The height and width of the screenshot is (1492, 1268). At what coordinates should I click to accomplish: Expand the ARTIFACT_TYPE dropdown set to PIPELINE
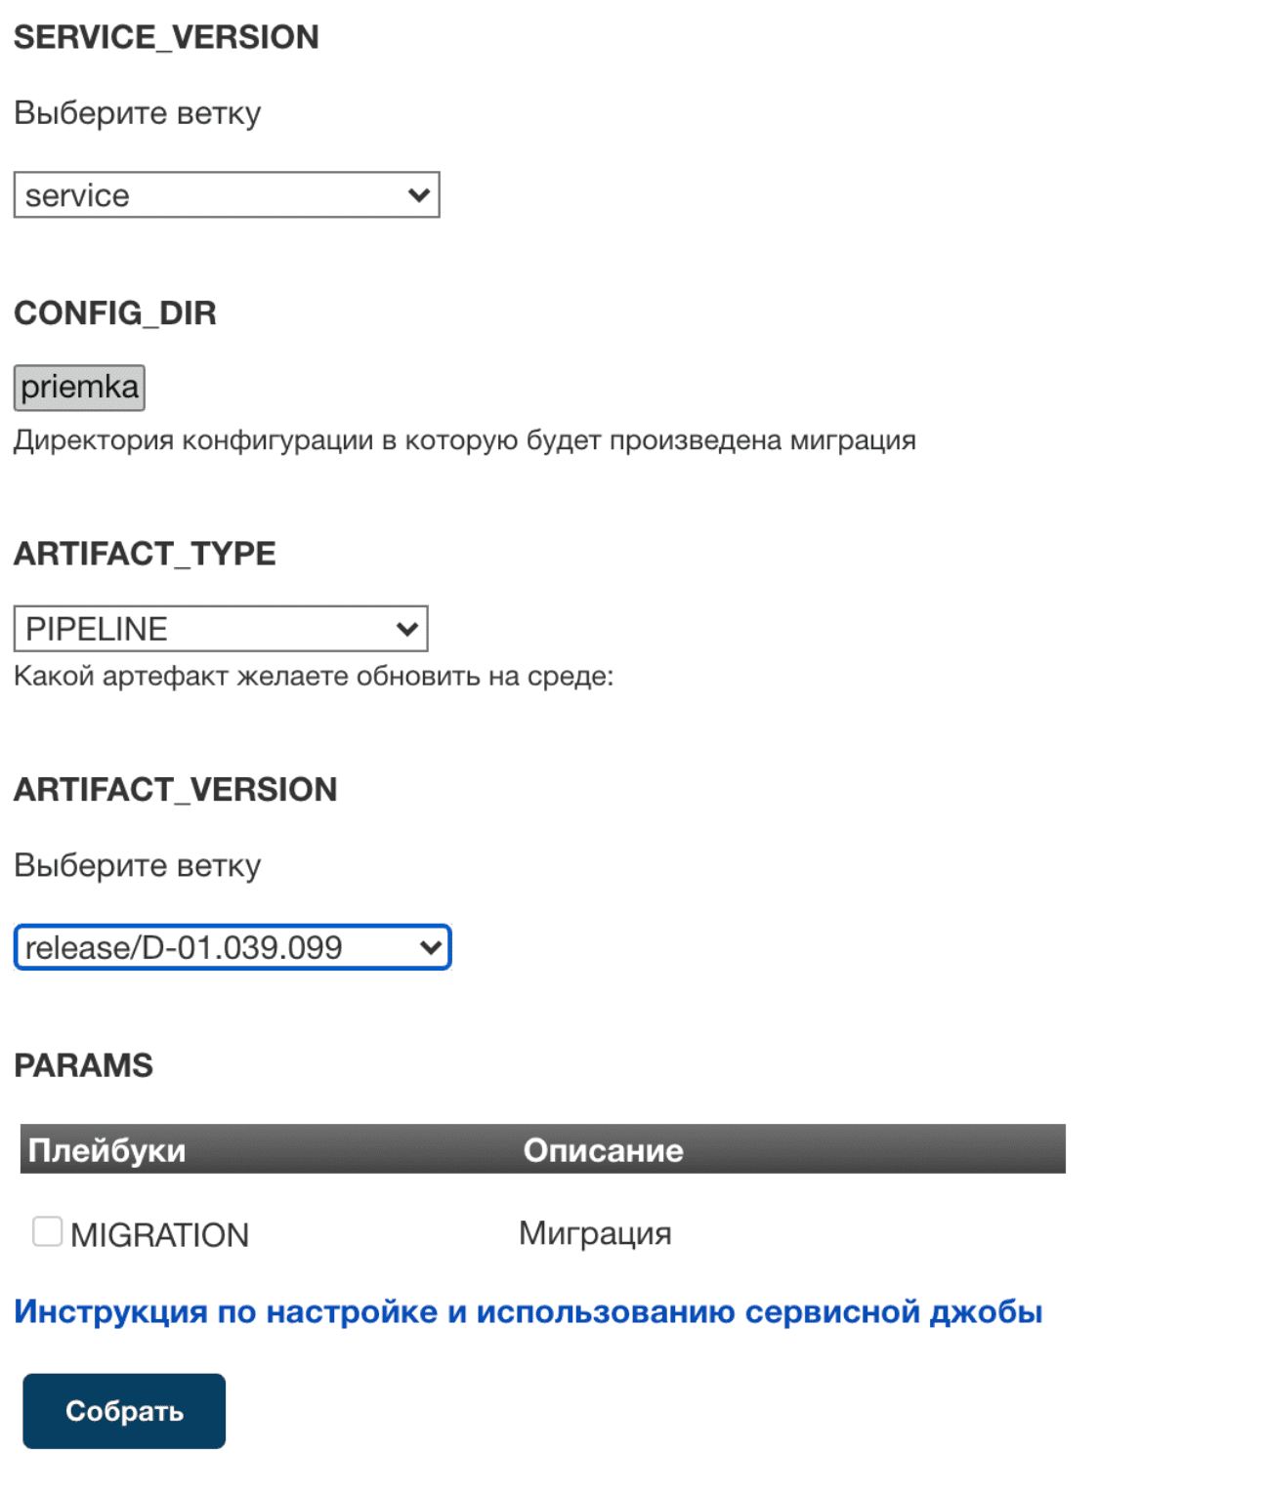[x=220, y=629]
